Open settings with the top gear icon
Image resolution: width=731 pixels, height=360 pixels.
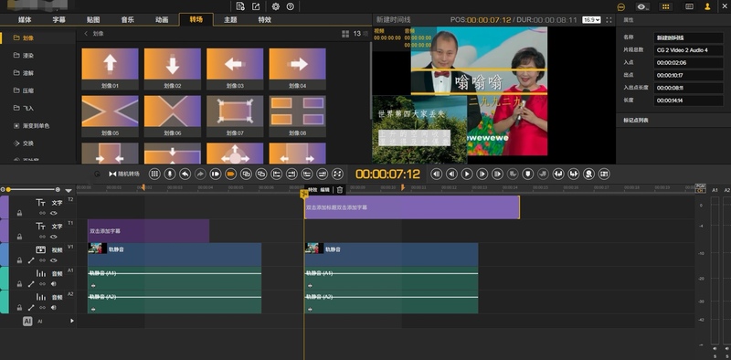pos(276,6)
